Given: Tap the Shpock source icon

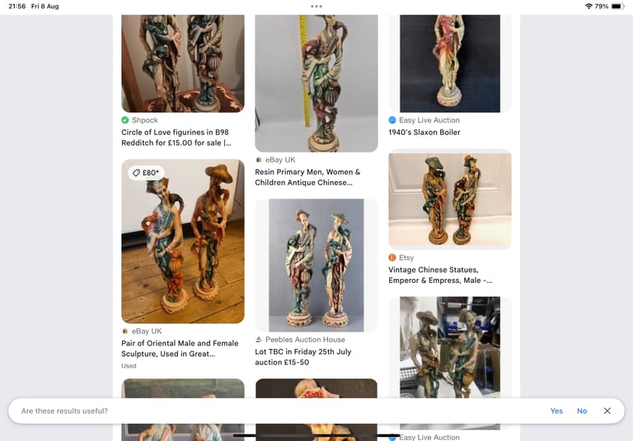Looking at the screenshot, I should [125, 120].
